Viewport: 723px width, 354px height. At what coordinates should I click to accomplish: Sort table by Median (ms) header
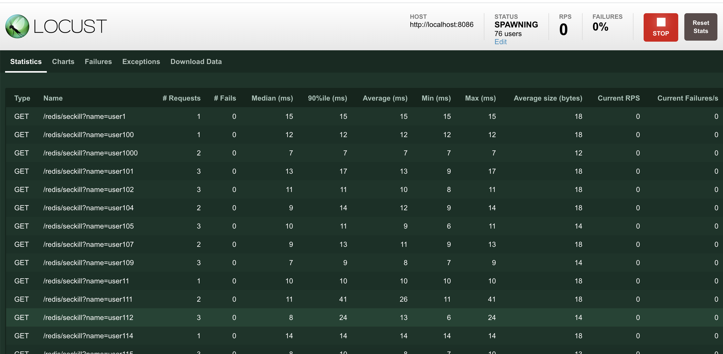pyautogui.click(x=272, y=98)
